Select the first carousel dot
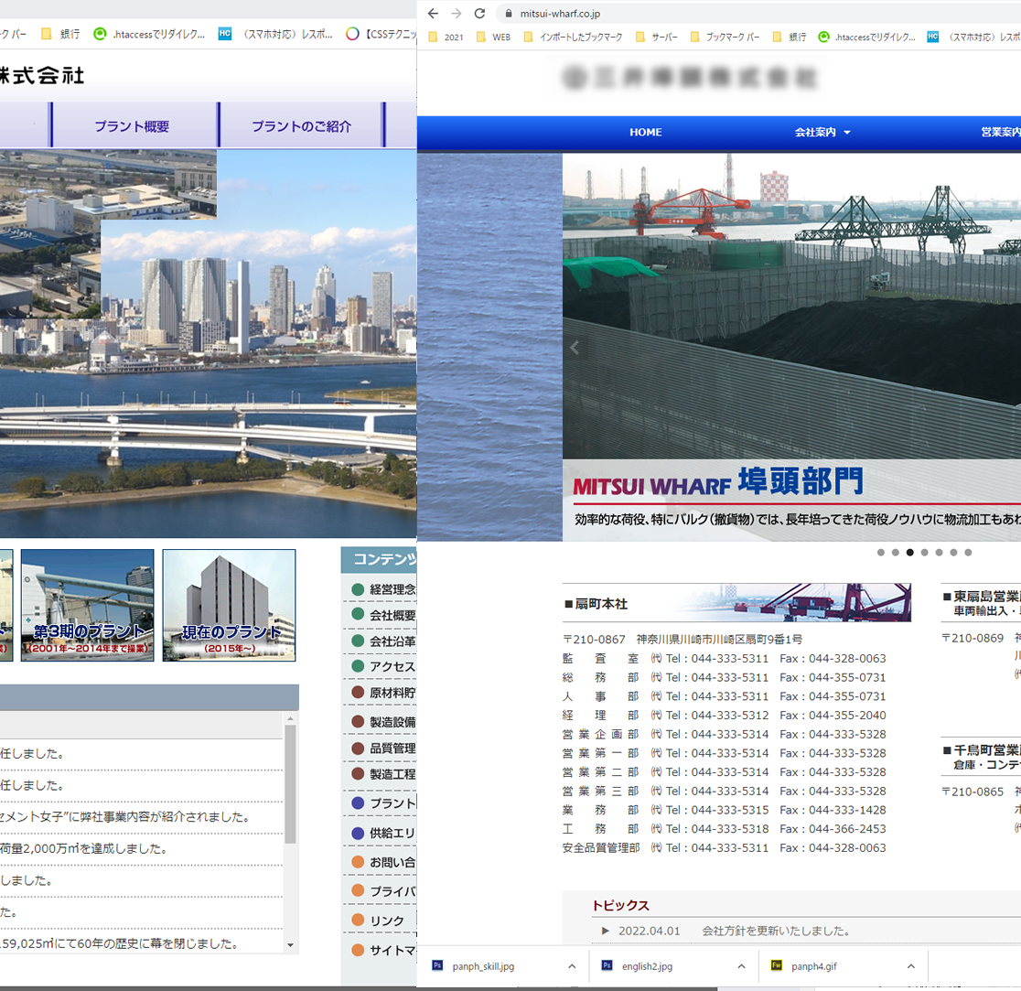Screen dimensions: 1021x991 coord(881,552)
